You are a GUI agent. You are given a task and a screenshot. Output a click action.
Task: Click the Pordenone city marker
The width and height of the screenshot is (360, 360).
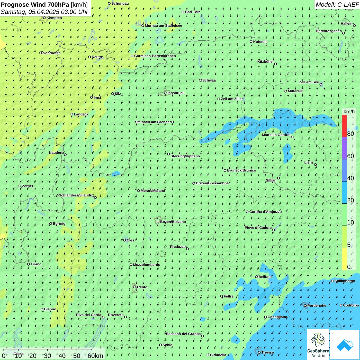point(305,305)
